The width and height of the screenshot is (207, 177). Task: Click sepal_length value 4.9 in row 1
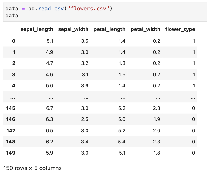coord(49,52)
